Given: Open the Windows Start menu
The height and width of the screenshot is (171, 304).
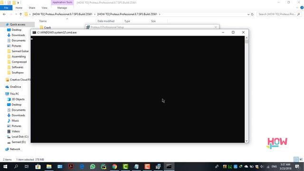Looking at the screenshot, I should pos(5,167).
